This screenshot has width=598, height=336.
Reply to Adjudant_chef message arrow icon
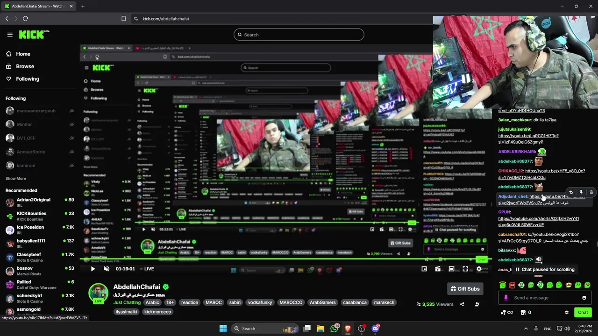(x=571, y=192)
